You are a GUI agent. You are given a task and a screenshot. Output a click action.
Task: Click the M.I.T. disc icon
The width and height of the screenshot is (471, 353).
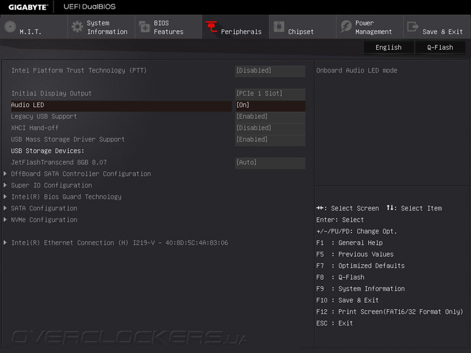click(10, 27)
